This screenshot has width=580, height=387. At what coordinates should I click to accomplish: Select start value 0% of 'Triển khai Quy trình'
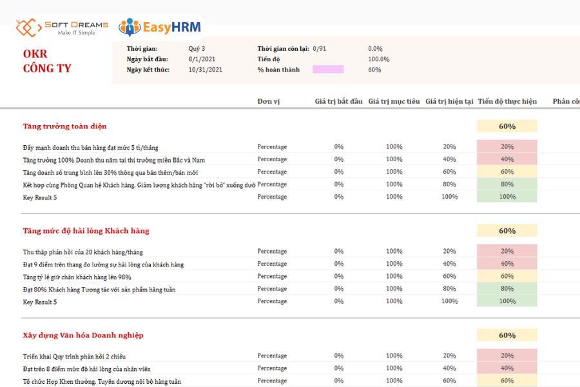click(338, 355)
